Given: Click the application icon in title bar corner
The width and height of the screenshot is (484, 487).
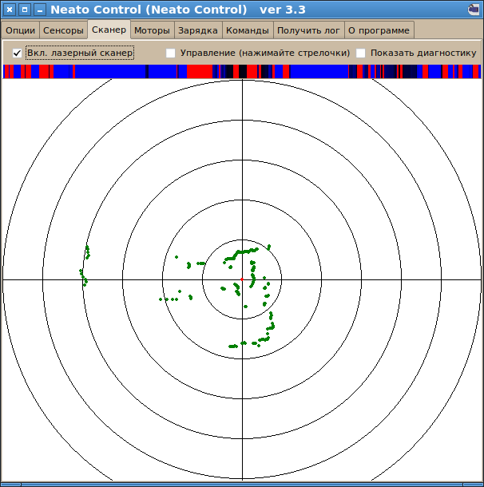Looking at the screenshot, I should (474, 10).
